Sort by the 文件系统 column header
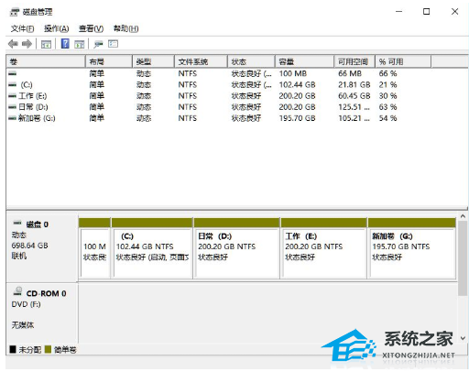Viewport: 469px width, 372px height. point(201,61)
